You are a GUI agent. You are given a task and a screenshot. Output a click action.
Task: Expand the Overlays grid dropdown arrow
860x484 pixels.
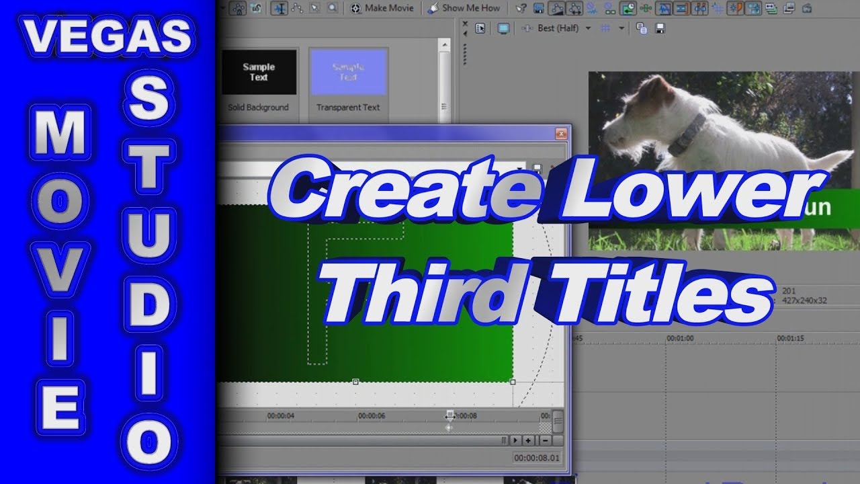pos(621,28)
